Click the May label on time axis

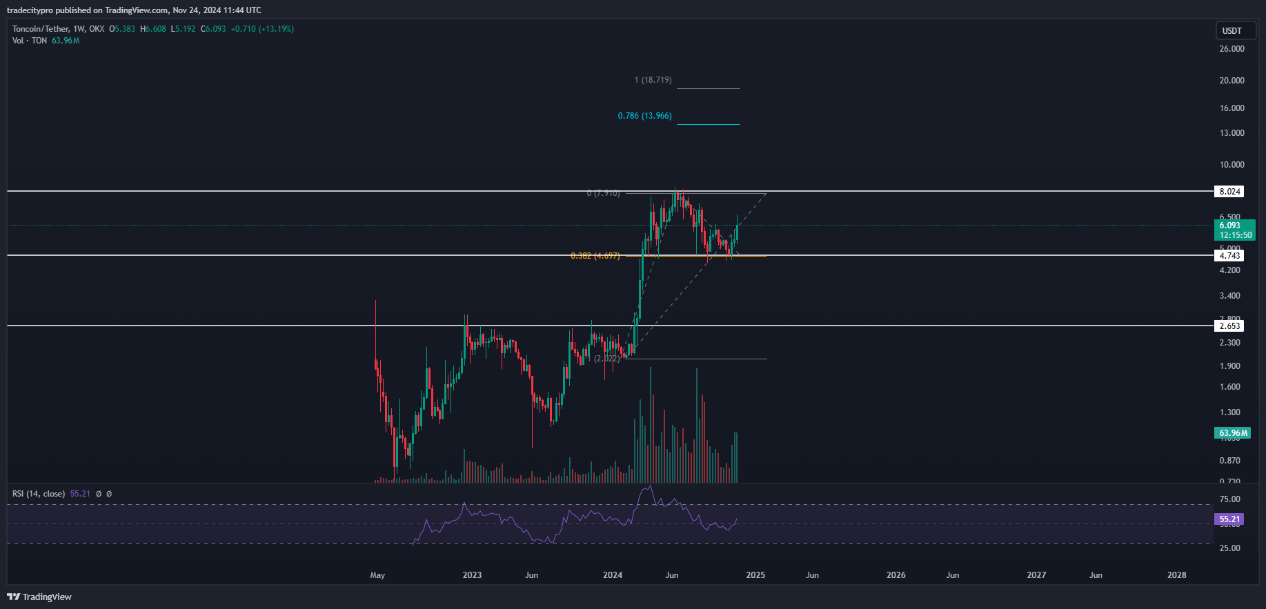point(377,575)
